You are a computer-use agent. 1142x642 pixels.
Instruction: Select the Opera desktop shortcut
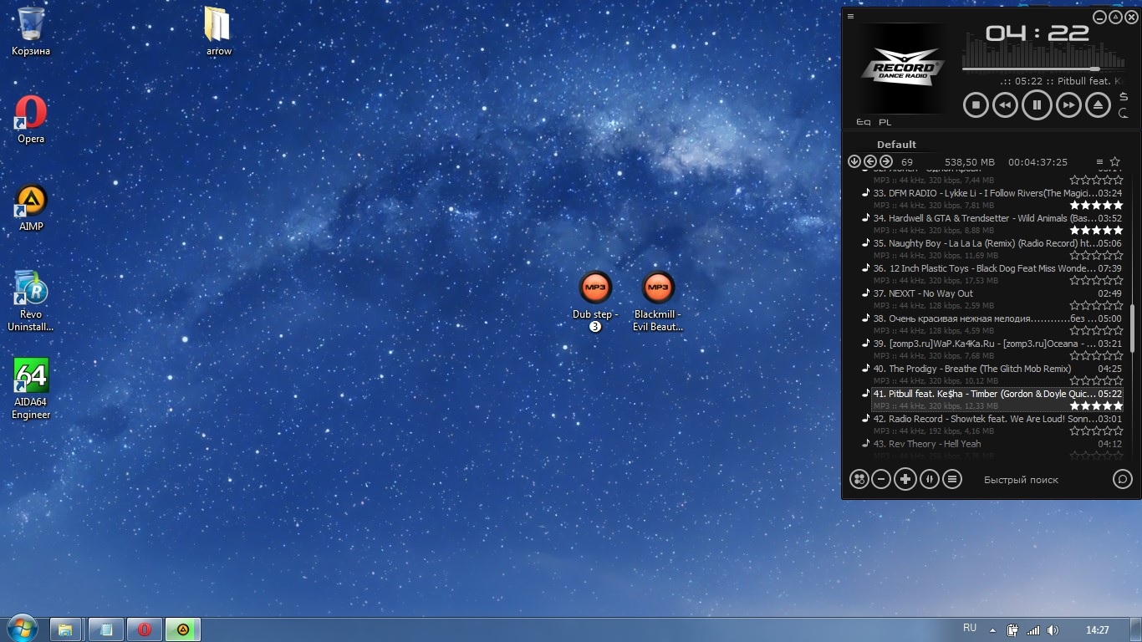31,120
